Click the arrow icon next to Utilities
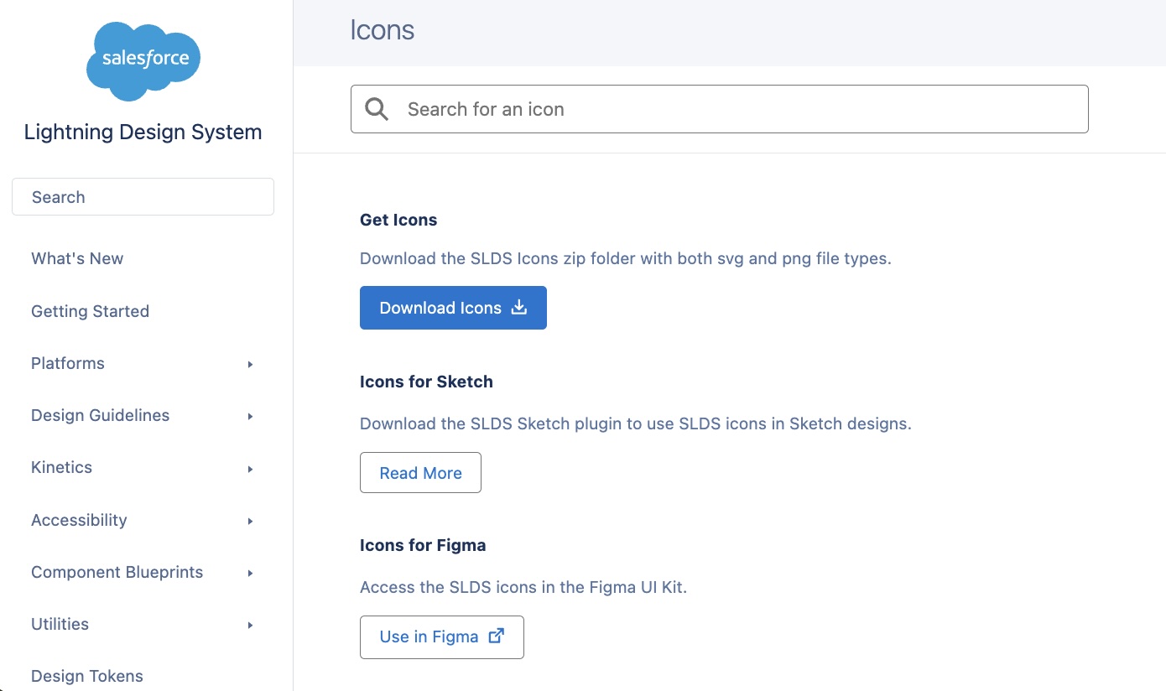The height and width of the screenshot is (691, 1166). [249, 625]
